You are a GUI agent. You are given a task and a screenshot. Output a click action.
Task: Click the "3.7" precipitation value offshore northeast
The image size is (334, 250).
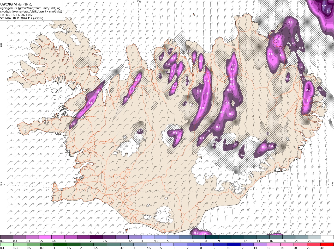tap(324, 6)
